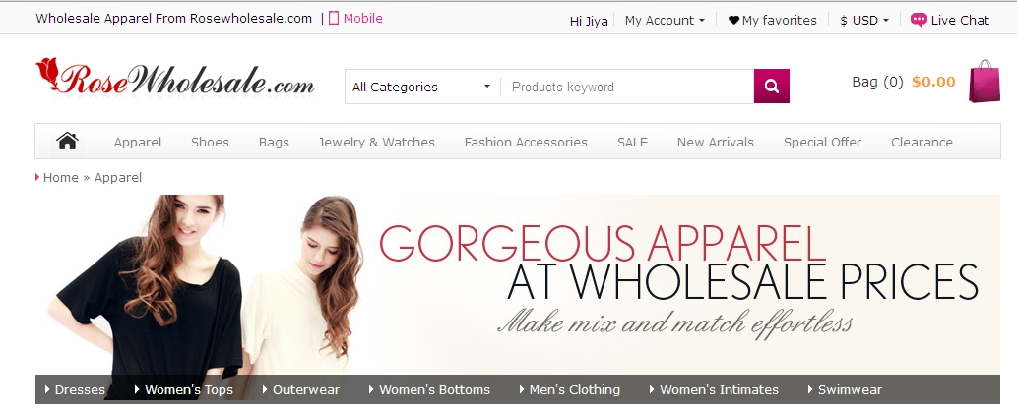Screen dimensions: 1017x410
Task: Click in the Products keyword search field
Action: coord(627,87)
